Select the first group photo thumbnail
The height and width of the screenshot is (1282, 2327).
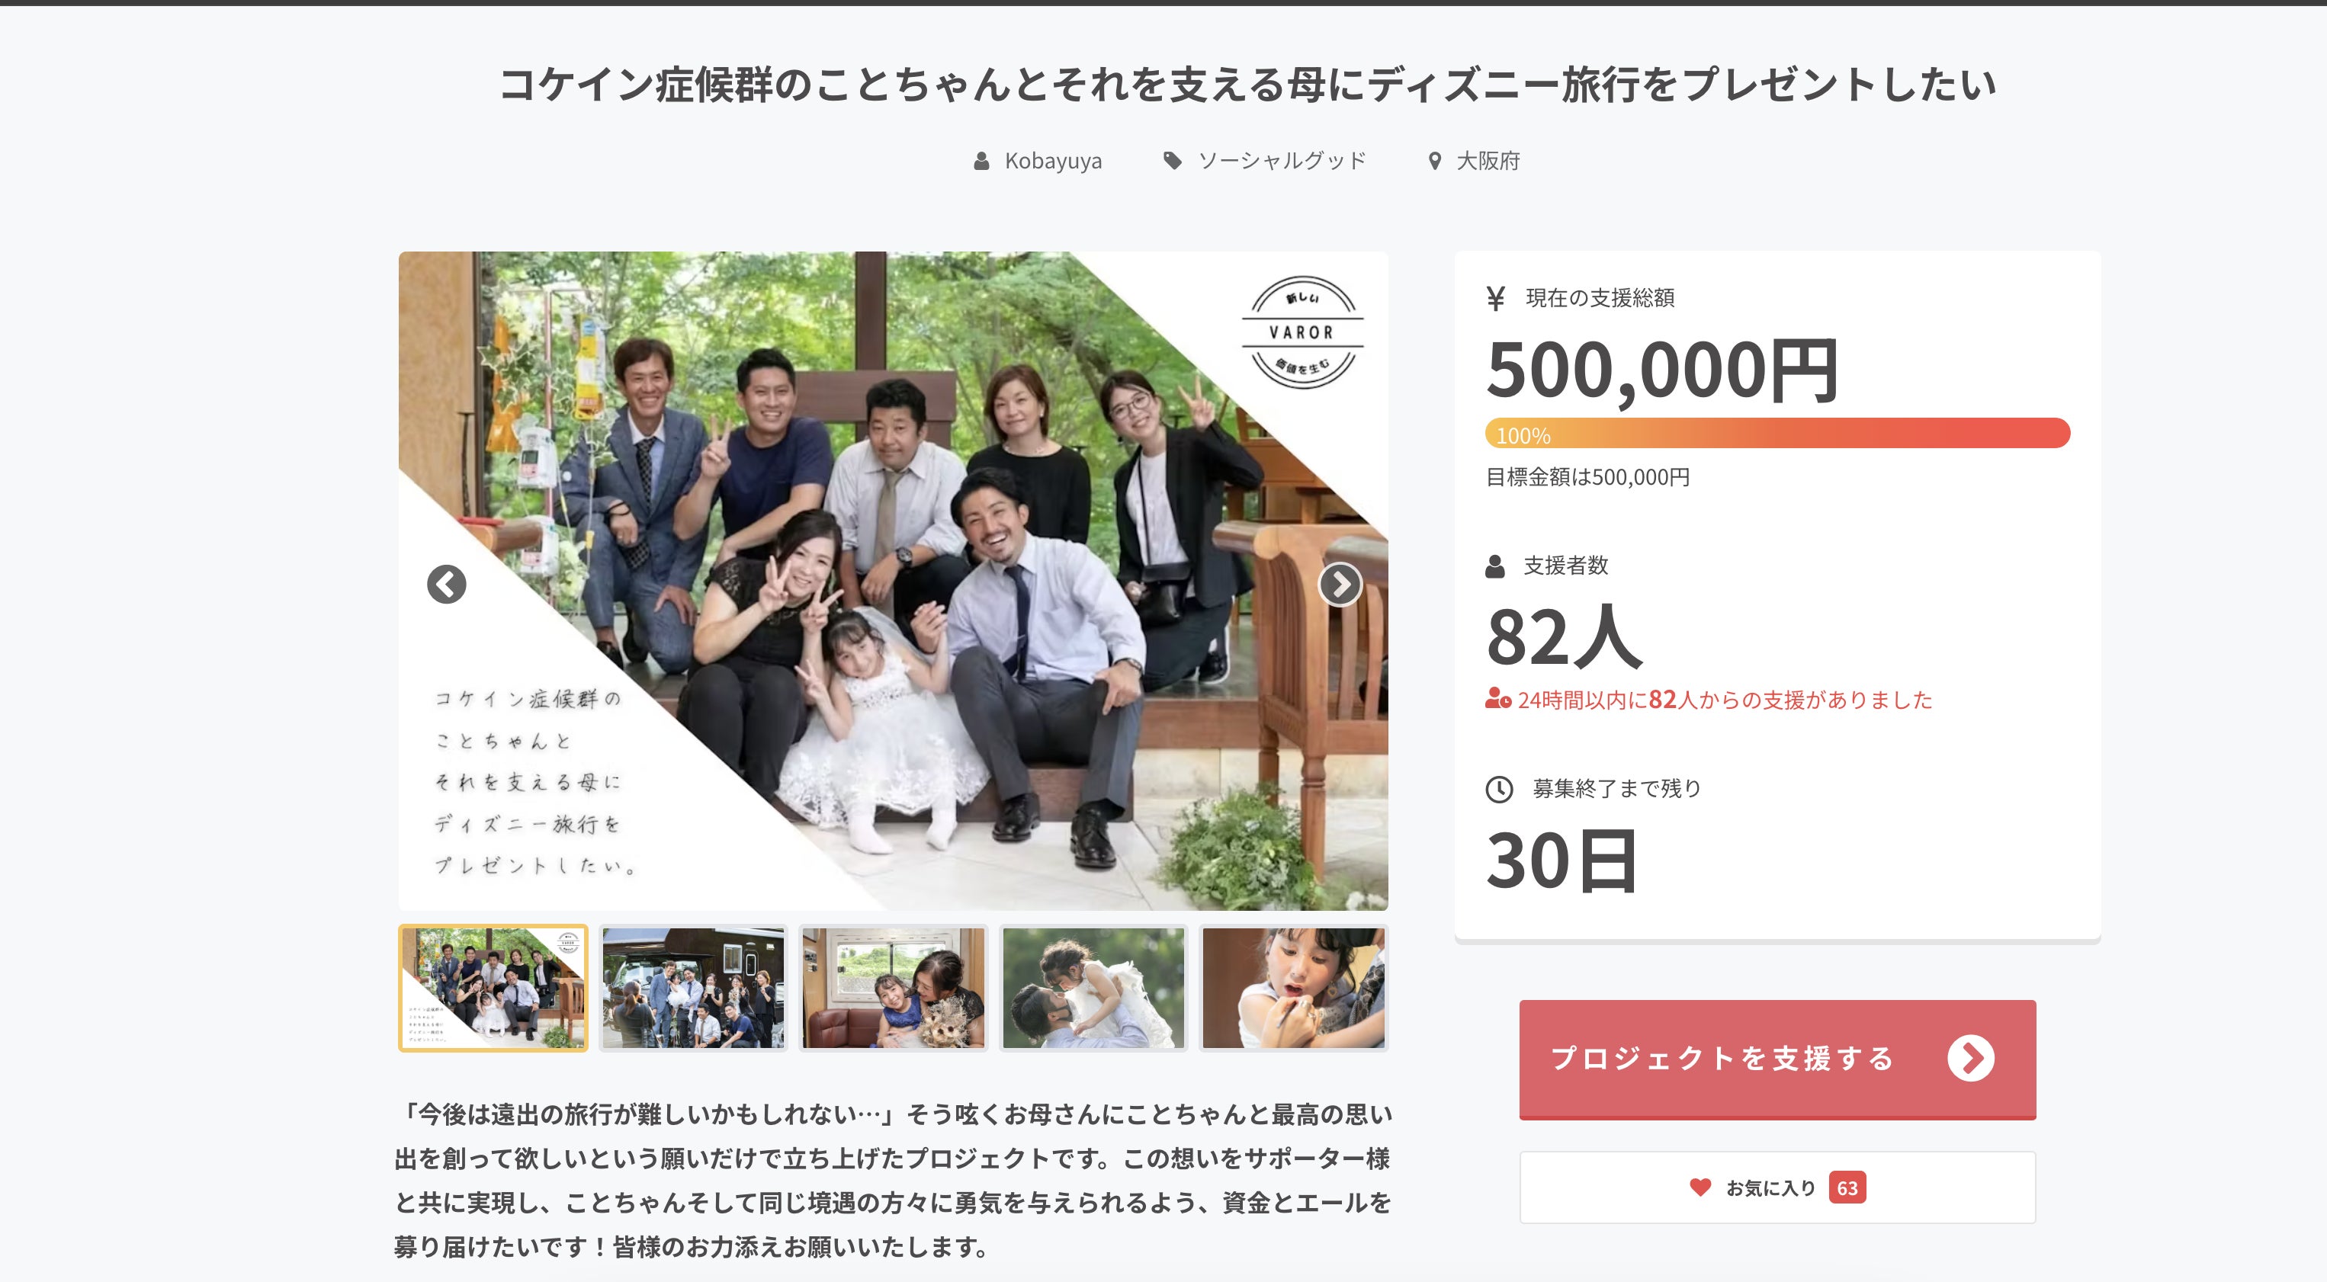pyautogui.click(x=493, y=988)
